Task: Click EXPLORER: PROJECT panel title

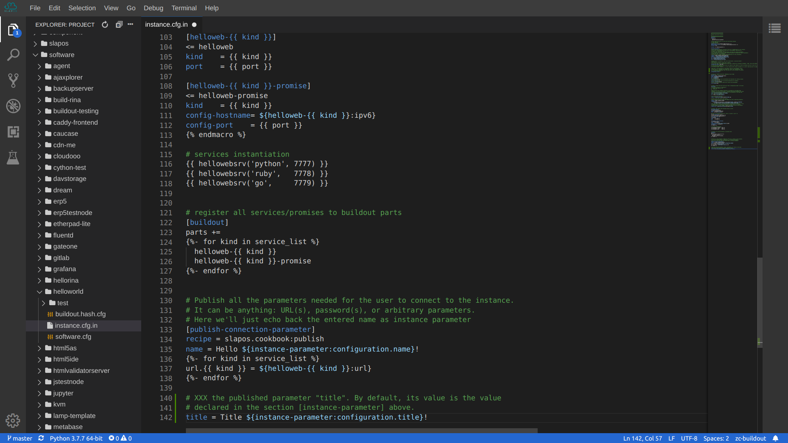Action: [65, 25]
